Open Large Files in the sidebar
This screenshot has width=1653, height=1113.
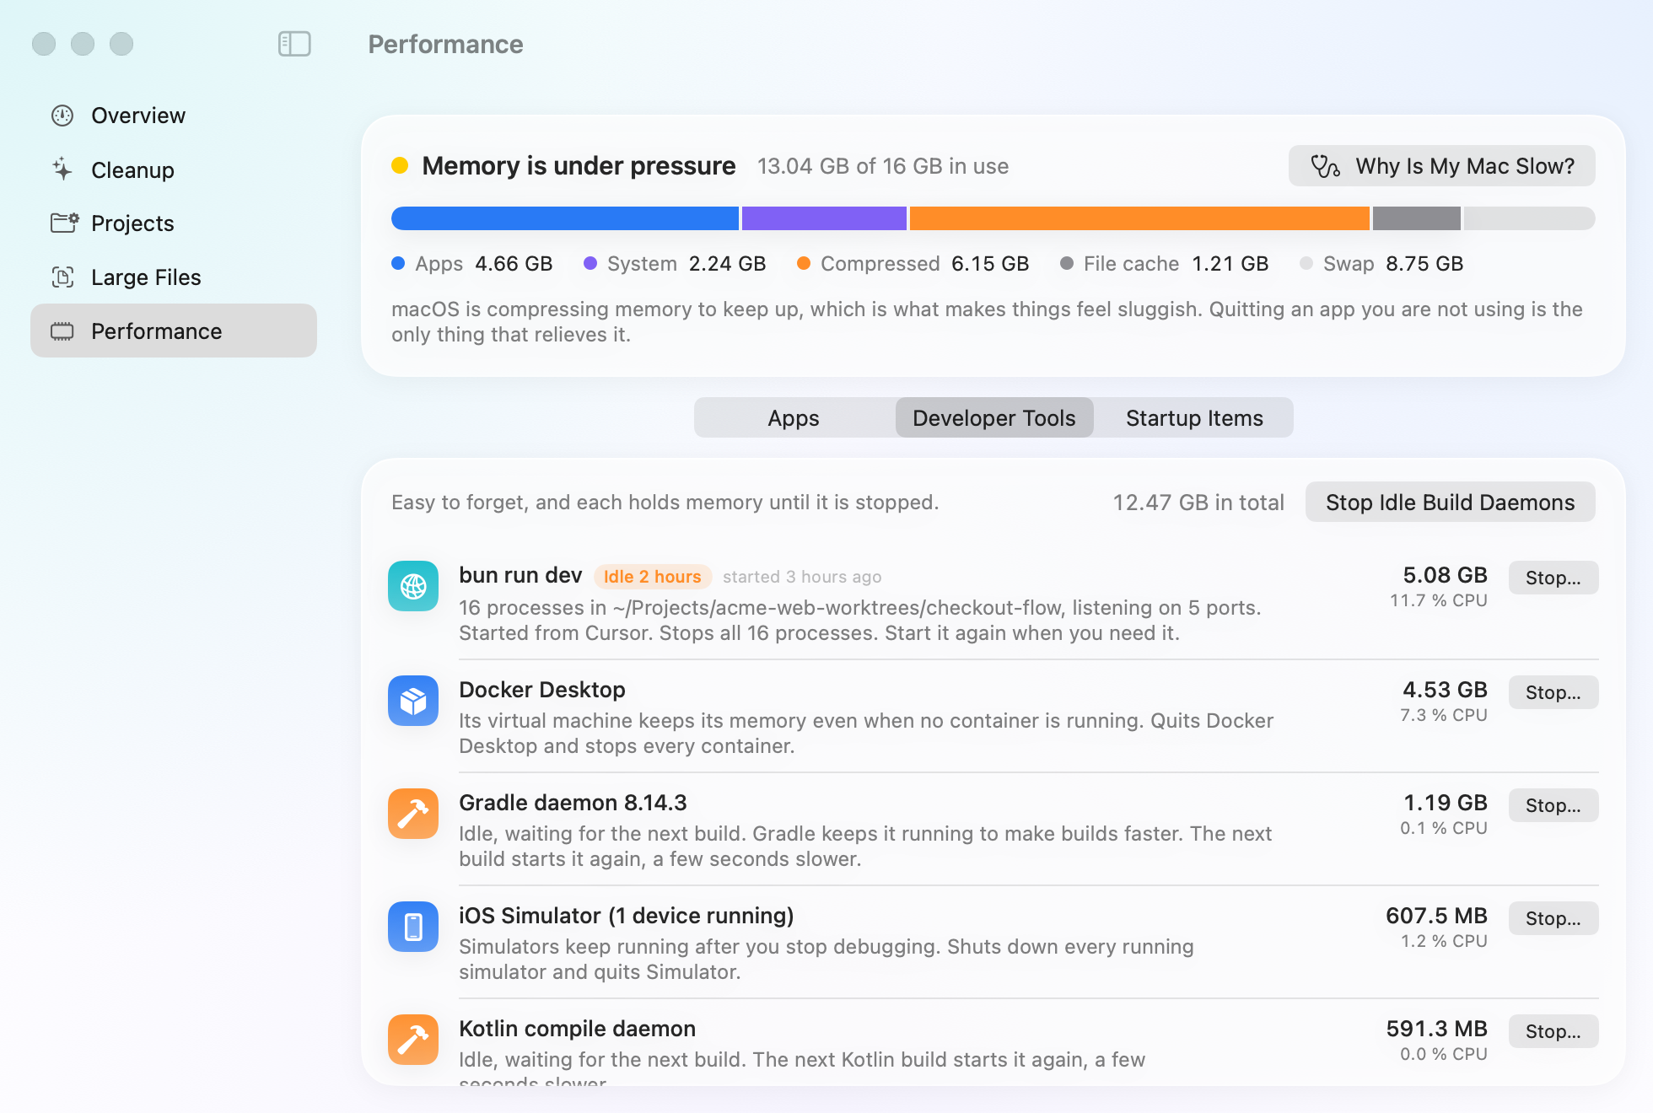click(174, 277)
